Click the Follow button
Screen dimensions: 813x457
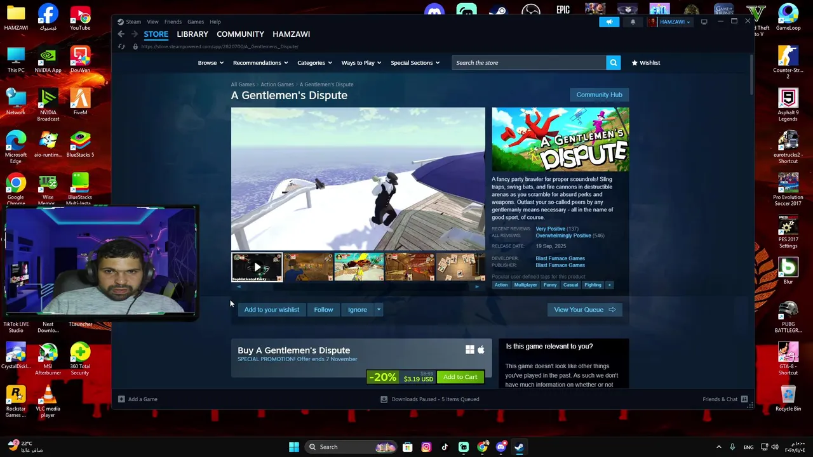click(x=323, y=310)
